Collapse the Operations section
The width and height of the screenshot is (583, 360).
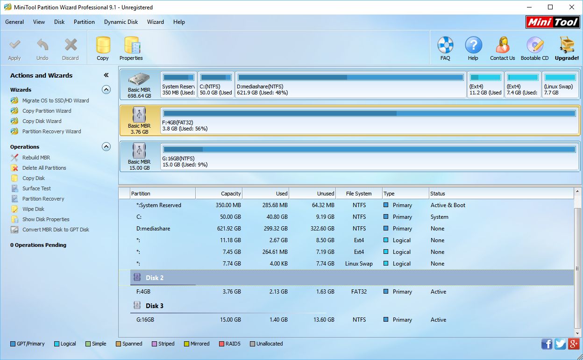pos(106,147)
